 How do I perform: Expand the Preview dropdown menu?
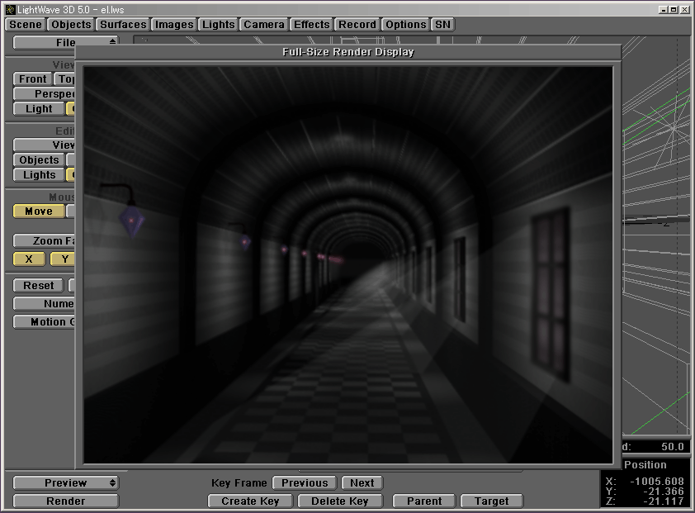pos(65,483)
